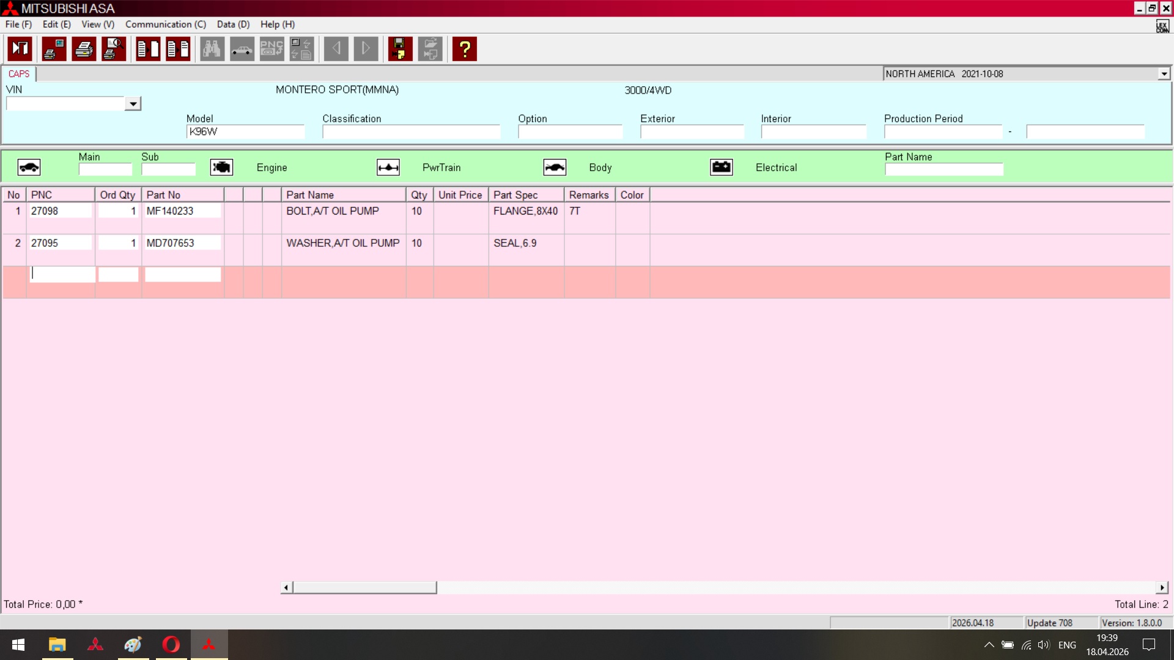
Task: Open Opera browser from the taskbar
Action: 171,645
